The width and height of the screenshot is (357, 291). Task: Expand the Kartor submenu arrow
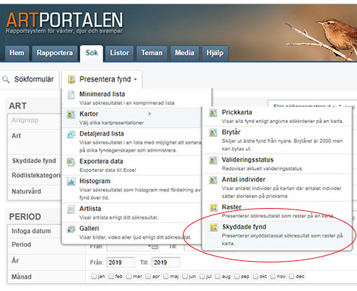click(150, 114)
